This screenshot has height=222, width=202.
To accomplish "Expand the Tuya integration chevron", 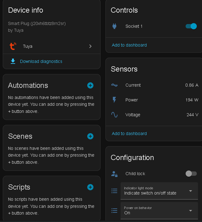I will pyautogui.click(x=90, y=46).
